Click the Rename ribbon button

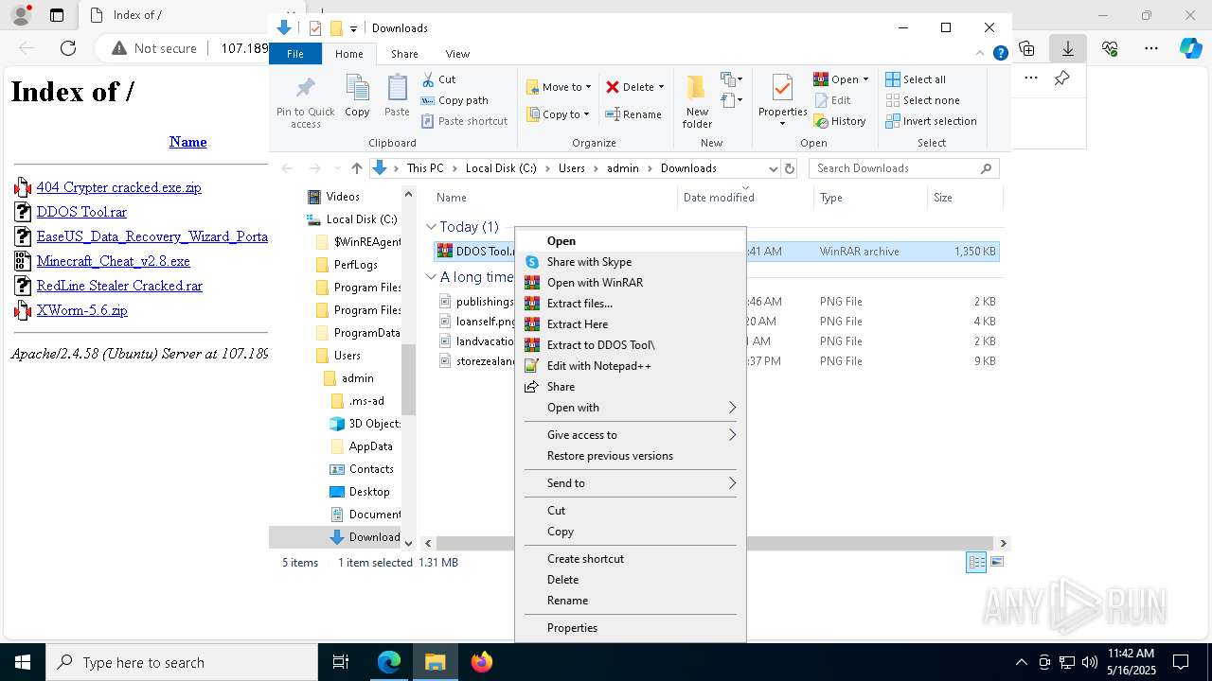(633, 114)
